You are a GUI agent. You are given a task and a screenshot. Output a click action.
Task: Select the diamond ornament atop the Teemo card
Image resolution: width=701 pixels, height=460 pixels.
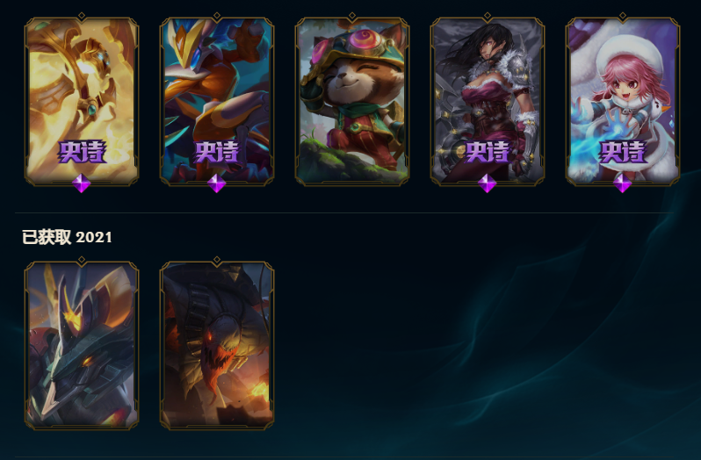(352, 16)
